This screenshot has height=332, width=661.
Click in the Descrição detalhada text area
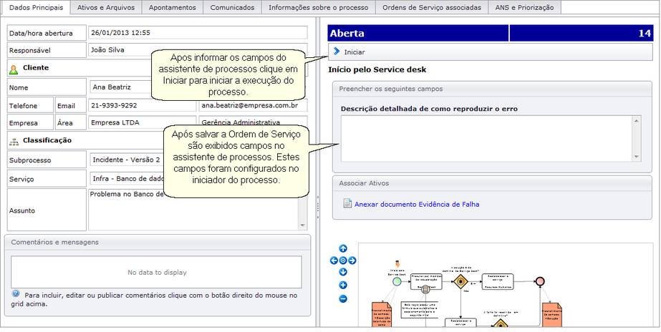pos(487,138)
